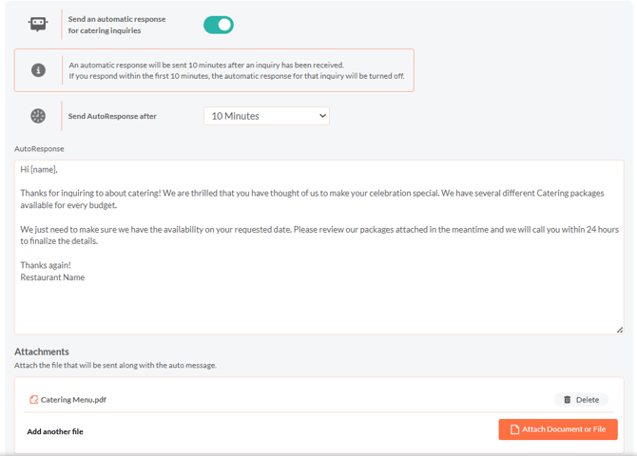Click the "Send AutoResponse after" label
The image size is (637, 456).
click(x=112, y=116)
